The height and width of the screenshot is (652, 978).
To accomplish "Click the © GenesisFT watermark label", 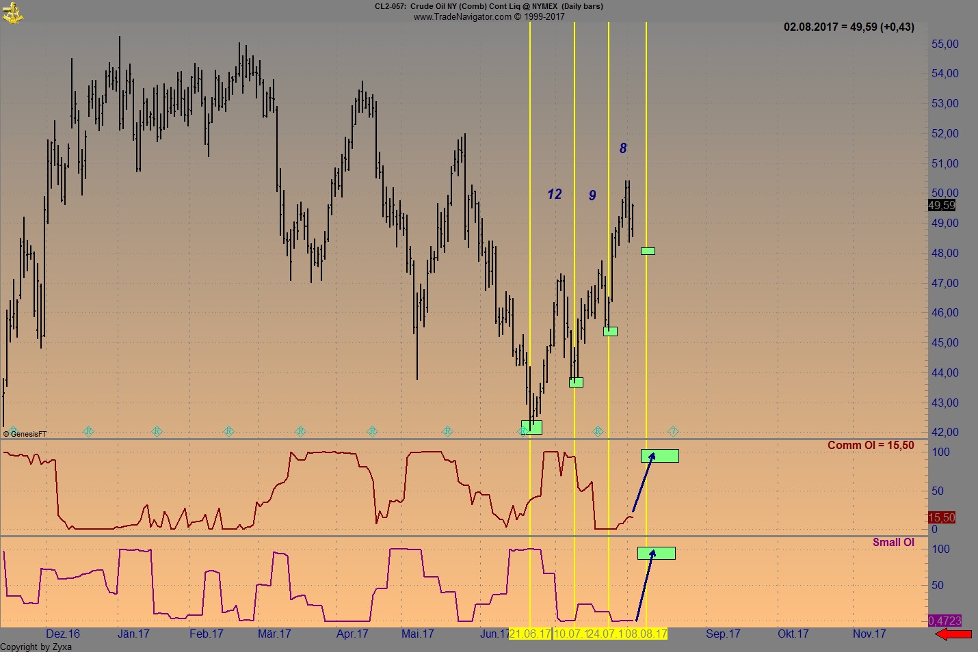I will (25, 434).
